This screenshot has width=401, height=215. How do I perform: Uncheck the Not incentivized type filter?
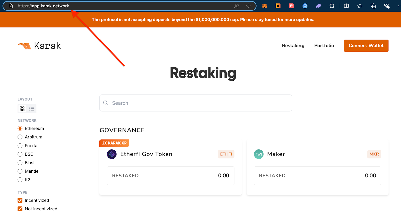tap(20, 209)
